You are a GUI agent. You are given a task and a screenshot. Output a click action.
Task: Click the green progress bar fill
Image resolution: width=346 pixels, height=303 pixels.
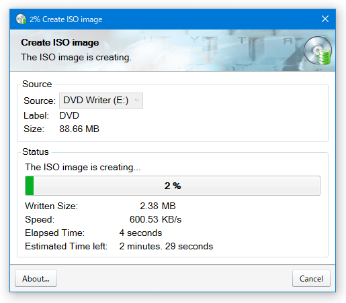30,186
